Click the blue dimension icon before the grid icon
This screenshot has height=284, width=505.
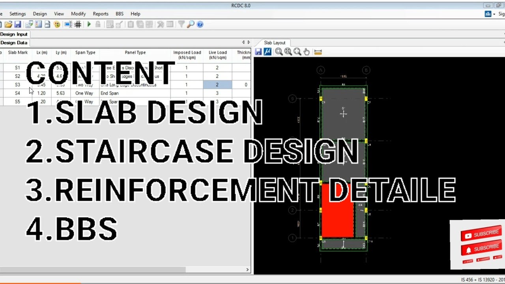(x=68, y=24)
